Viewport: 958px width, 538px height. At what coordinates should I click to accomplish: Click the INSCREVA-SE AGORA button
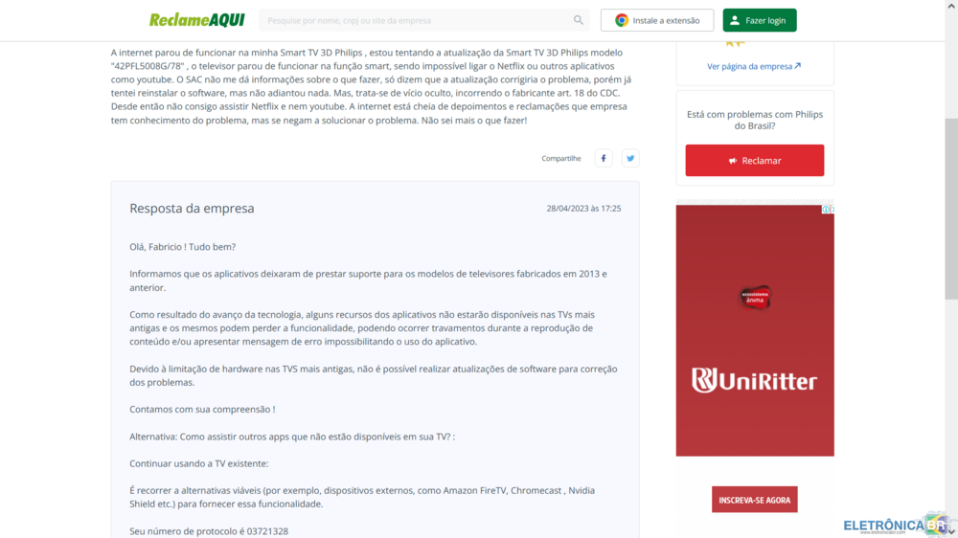[x=755, y=500]
